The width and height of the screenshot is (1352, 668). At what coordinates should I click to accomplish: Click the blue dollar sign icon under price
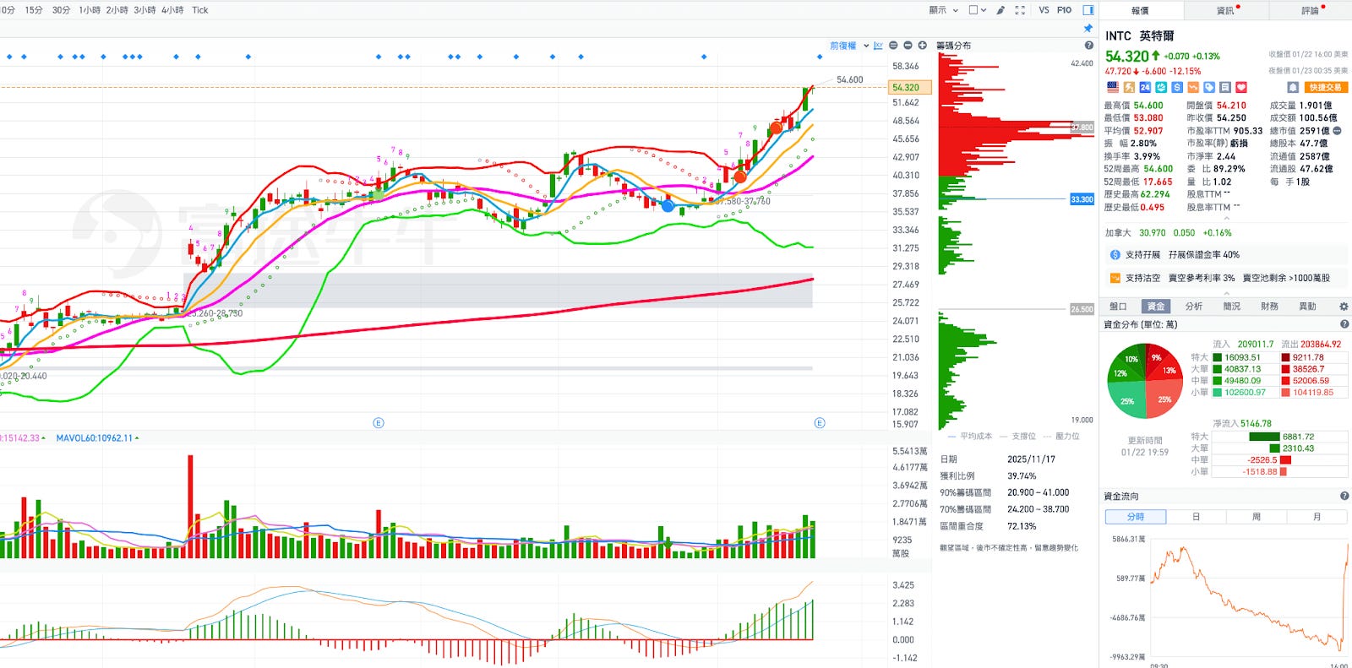(x=1177, y=87)
